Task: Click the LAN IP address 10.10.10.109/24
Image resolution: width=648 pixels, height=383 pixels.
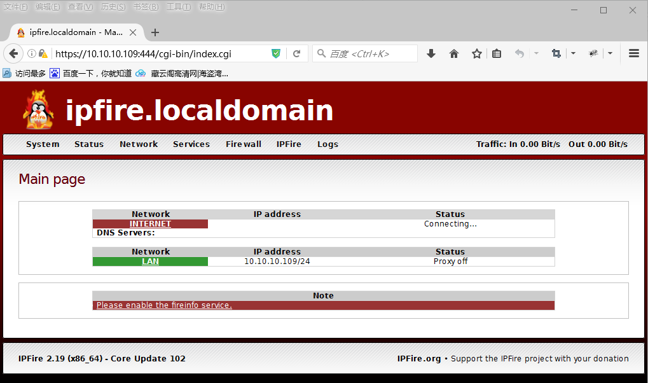Action: 277,261
